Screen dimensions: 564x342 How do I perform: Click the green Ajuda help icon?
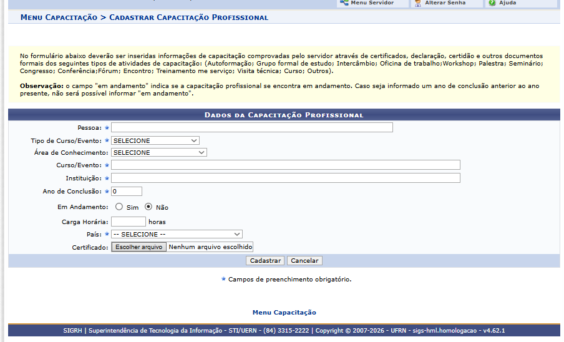pos(492,3)
